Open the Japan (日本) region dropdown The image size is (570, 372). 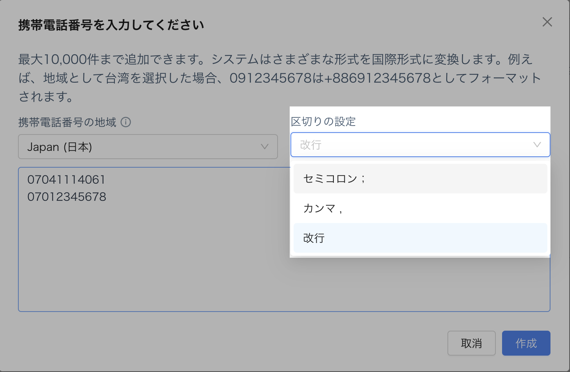tap(148, 147)
